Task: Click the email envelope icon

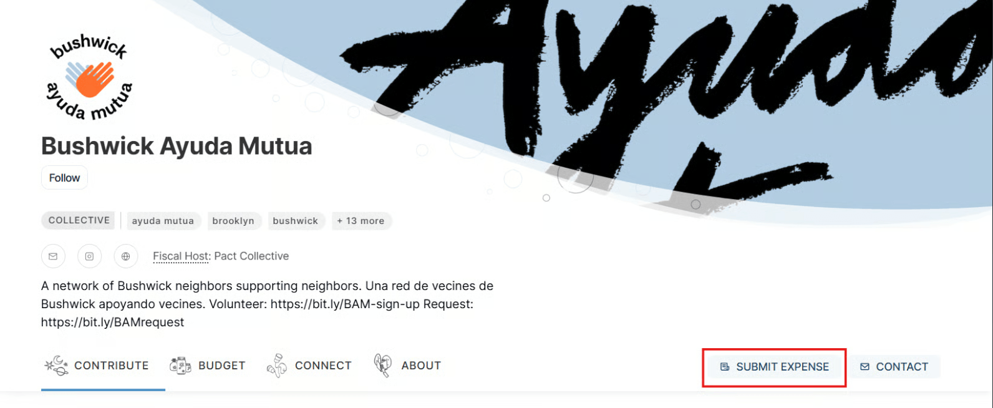Action: 53,256
